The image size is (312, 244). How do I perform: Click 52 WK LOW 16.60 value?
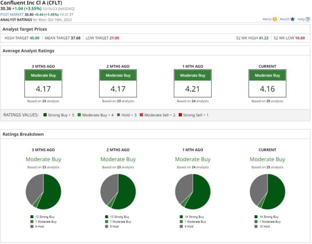[300, 38]
